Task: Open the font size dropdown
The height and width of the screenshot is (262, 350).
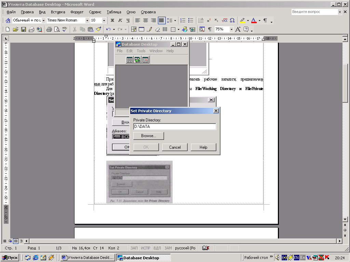Action: click(104, 20)
